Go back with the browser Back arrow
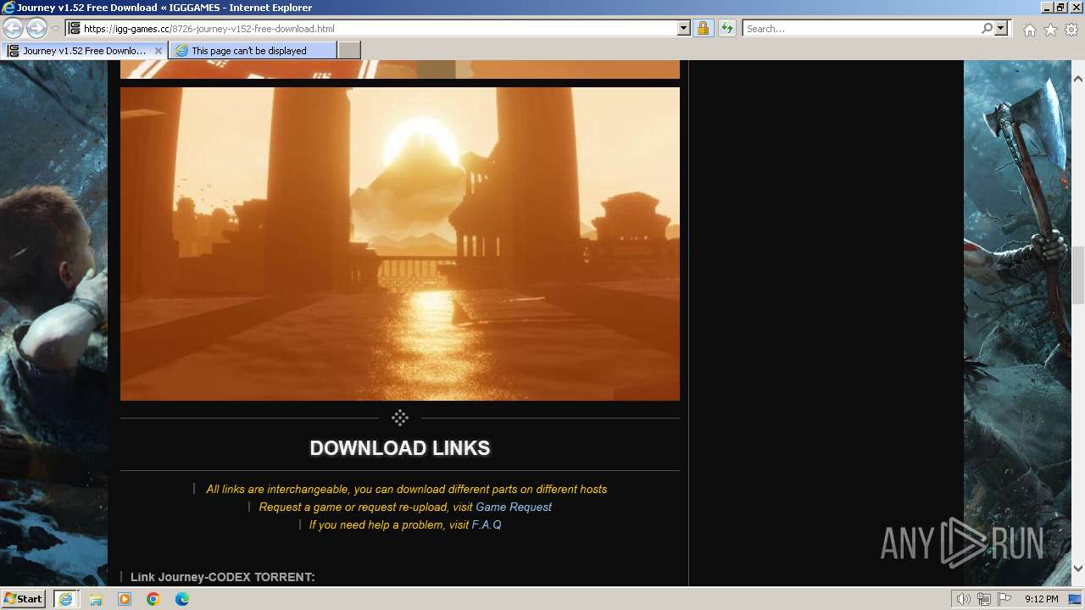 pyautogui.click(x=13, y=28)
